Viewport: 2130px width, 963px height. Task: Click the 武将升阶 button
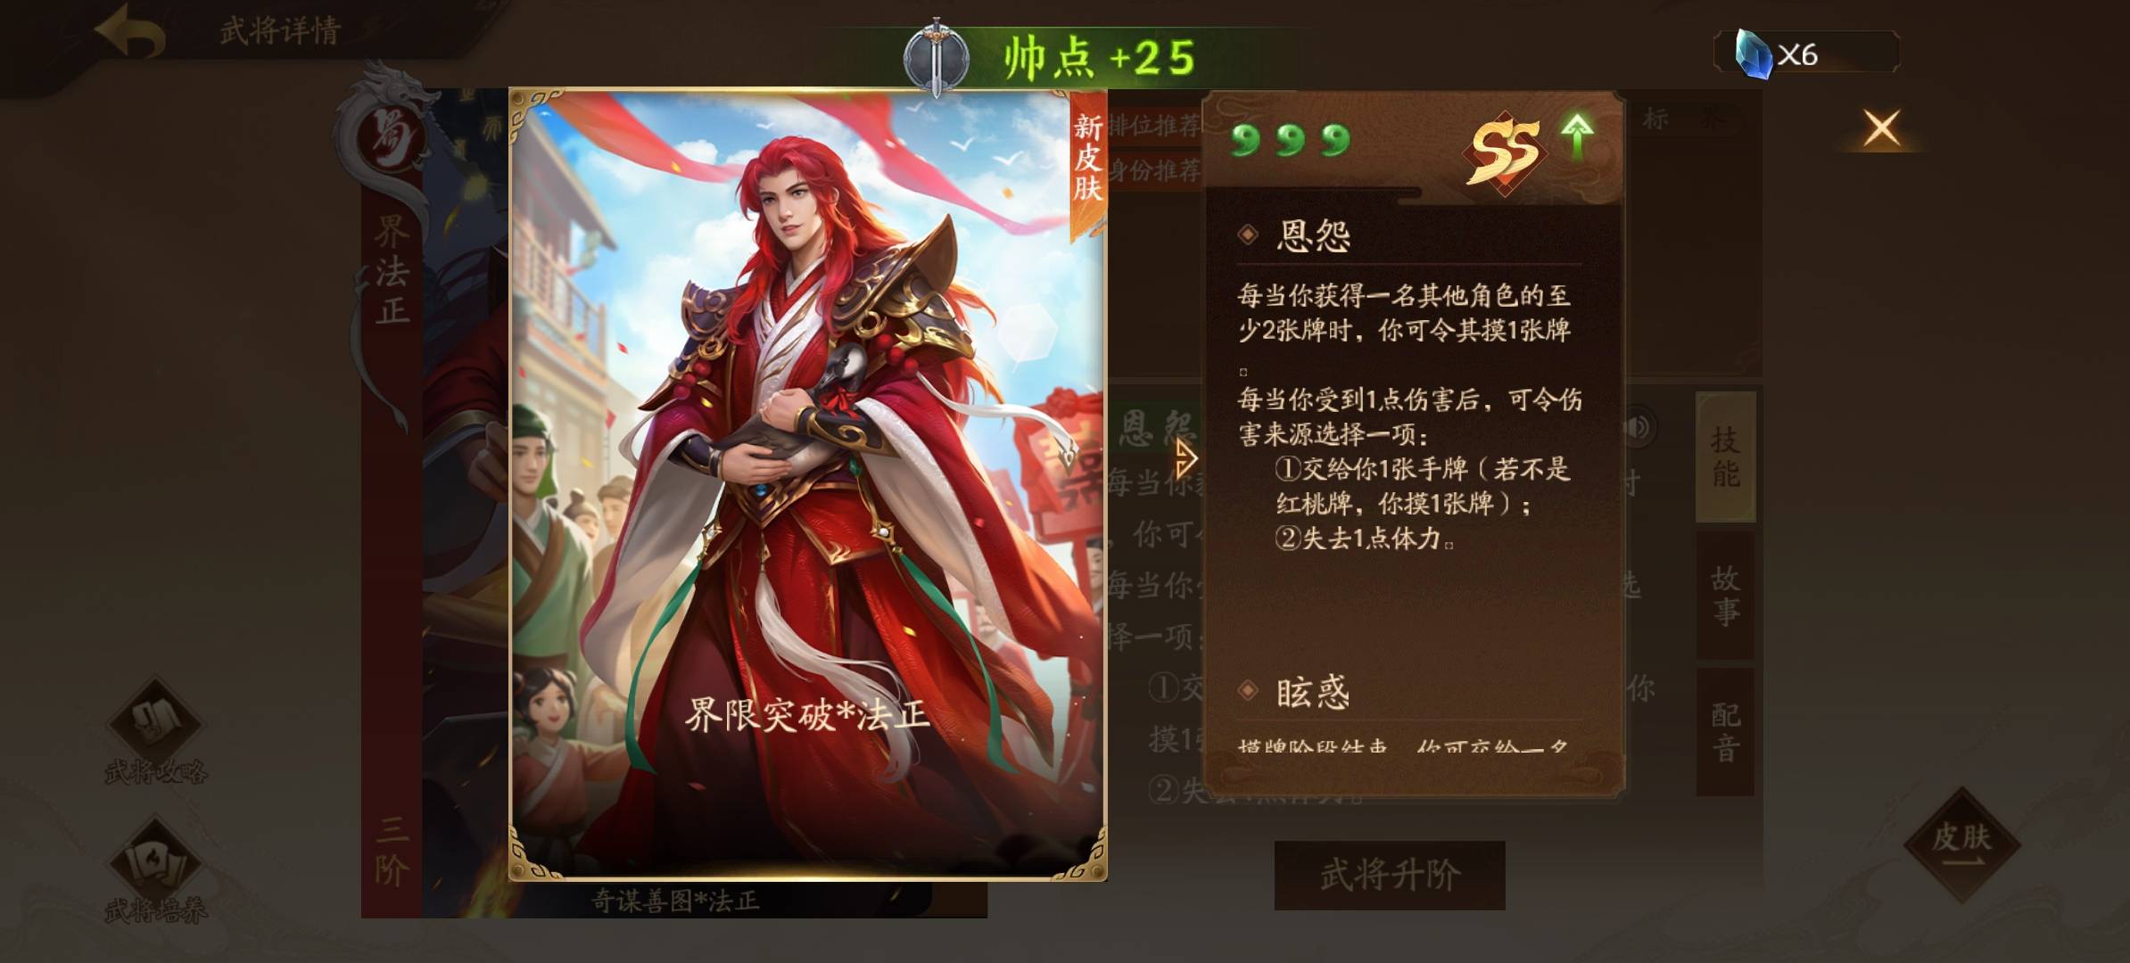(1390, 875)
